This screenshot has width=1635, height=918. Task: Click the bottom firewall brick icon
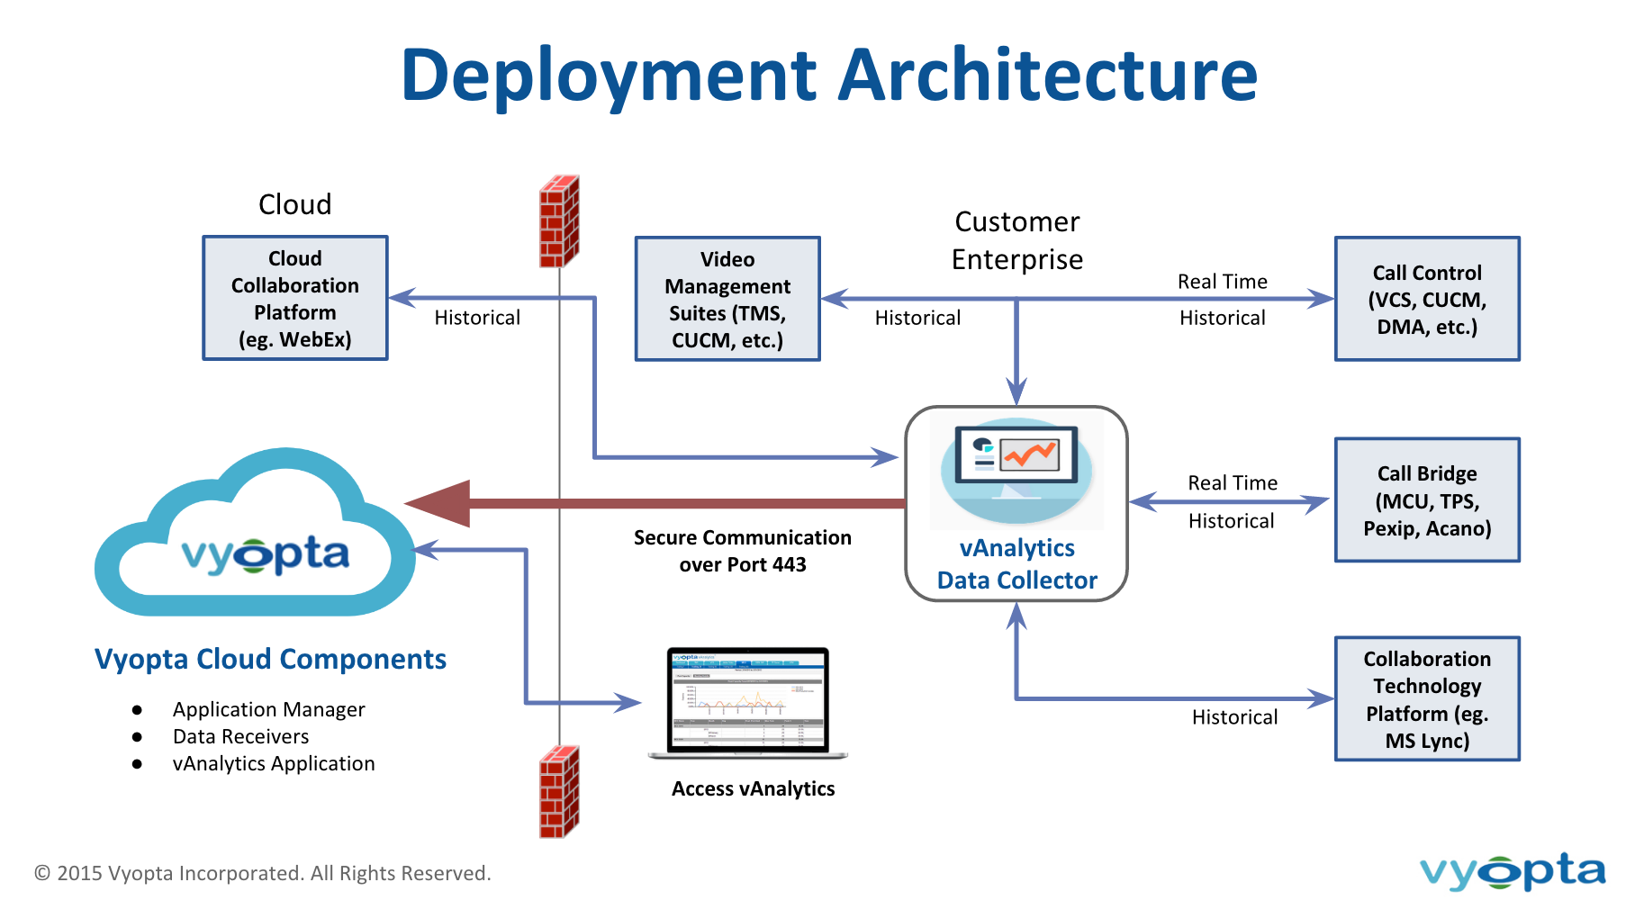coord(559,792)
